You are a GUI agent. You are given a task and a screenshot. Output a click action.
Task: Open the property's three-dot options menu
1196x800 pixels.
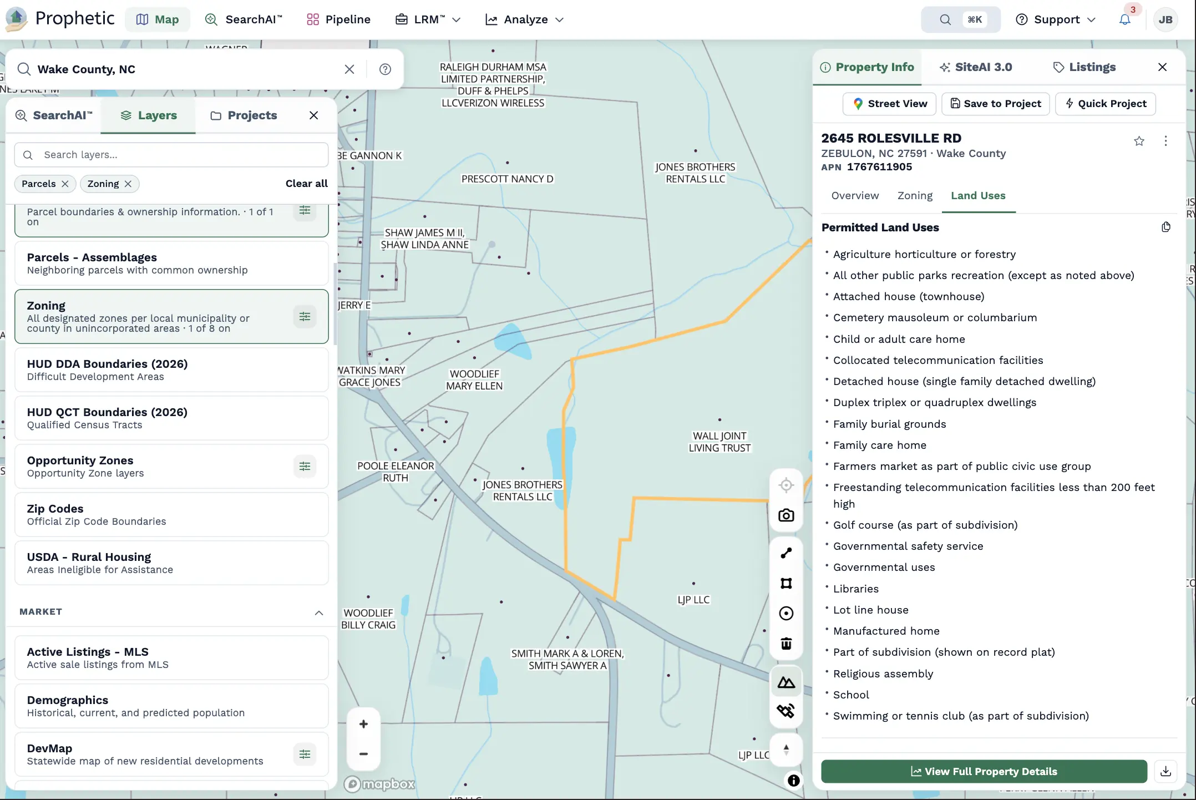(x=1165, y=141)
